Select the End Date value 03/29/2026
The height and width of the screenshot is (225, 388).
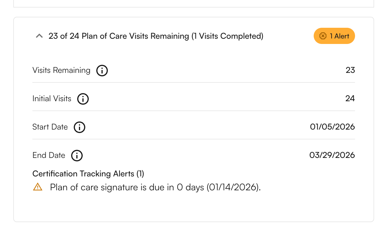(x=332, y=155)
